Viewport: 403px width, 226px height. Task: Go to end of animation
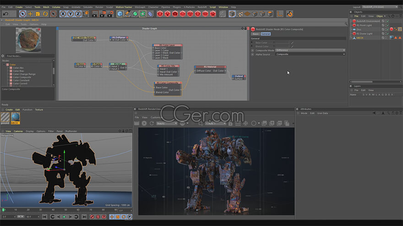tap(84, 217)
